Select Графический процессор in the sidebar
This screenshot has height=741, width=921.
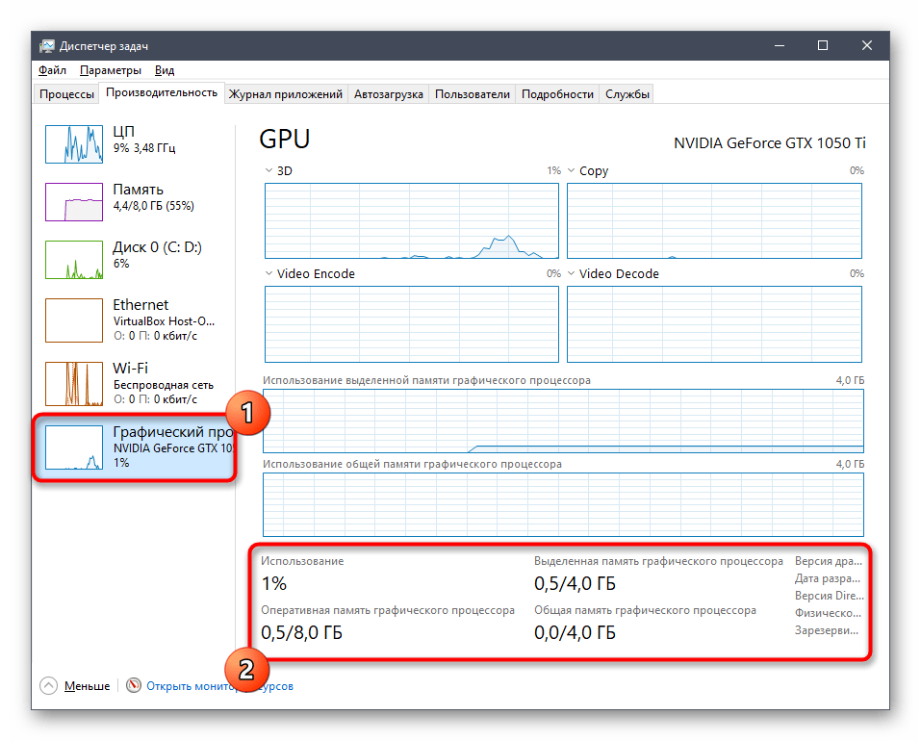135,447
